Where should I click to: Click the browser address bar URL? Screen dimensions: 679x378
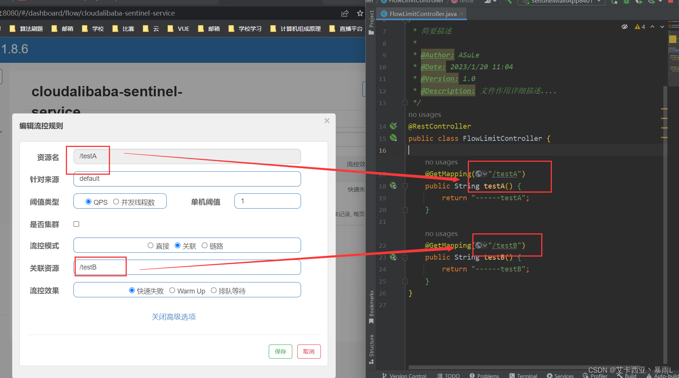tap(88, 13)
